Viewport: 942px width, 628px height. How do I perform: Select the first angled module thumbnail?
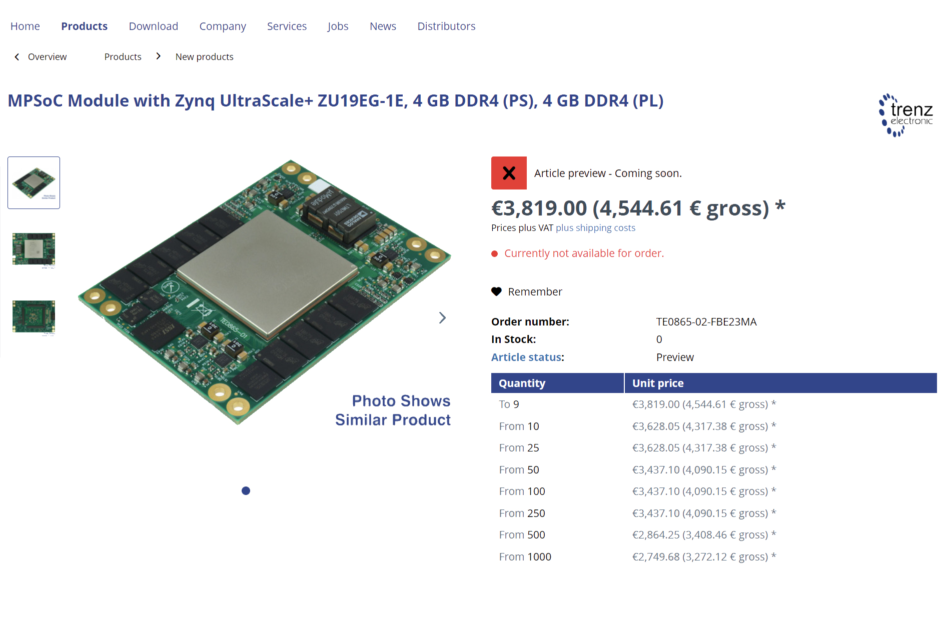coord(34,182)
